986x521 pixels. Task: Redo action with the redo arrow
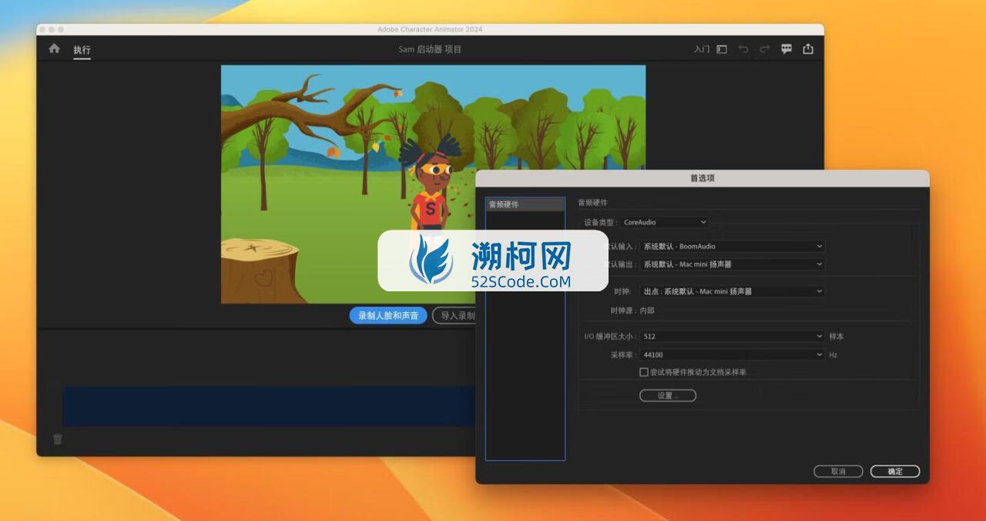point(765,49)
